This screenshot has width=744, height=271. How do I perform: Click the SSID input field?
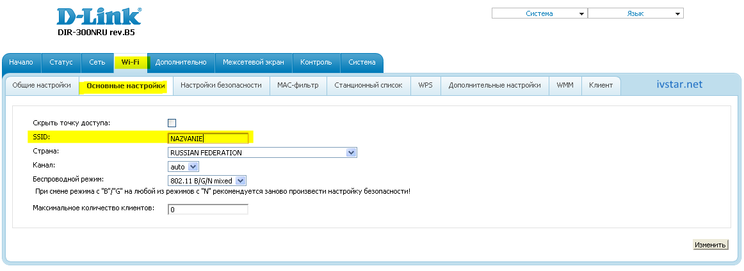pyautogui.click(x=207, y=138)
